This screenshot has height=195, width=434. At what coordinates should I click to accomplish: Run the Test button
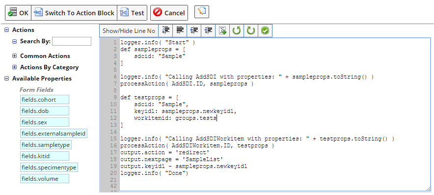tap(132, 13)
